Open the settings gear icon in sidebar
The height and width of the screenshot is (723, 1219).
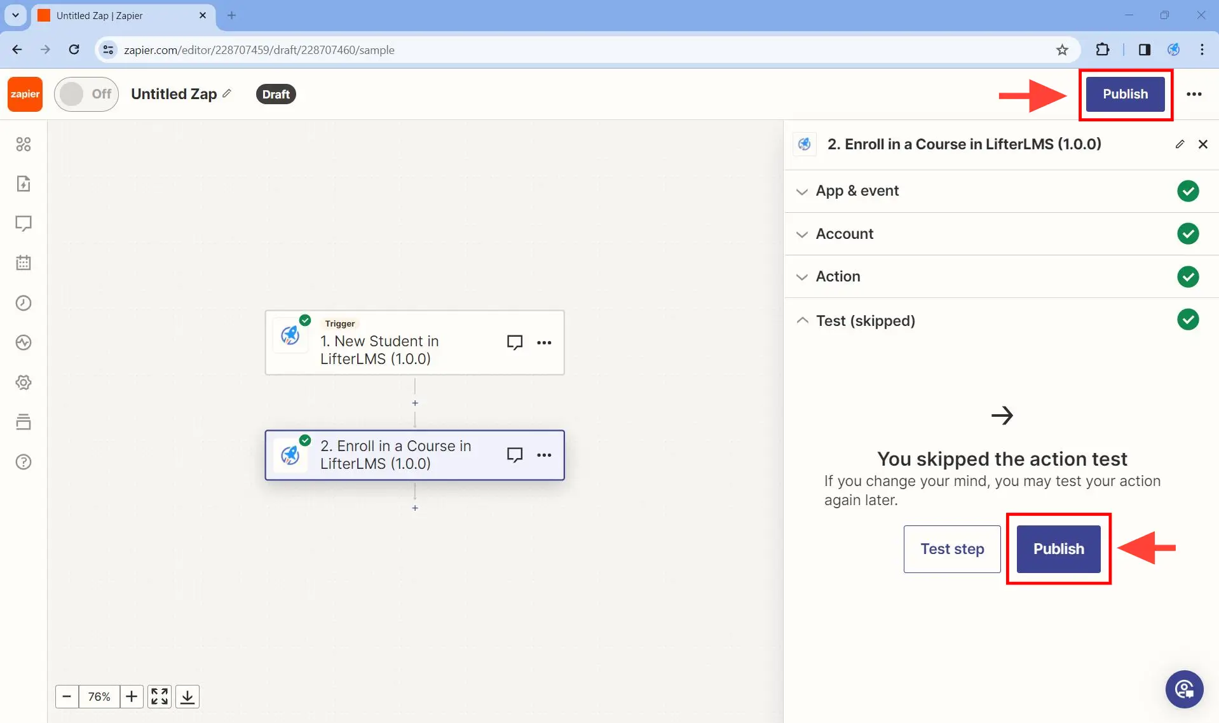(24, 382)
